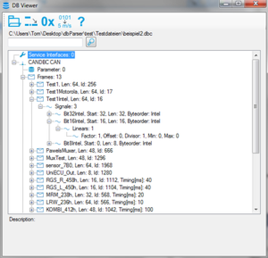Click the wrench icon beside Service Interfaces
Image resolution: width=268 pixels, height=258 pixels.
22,55
